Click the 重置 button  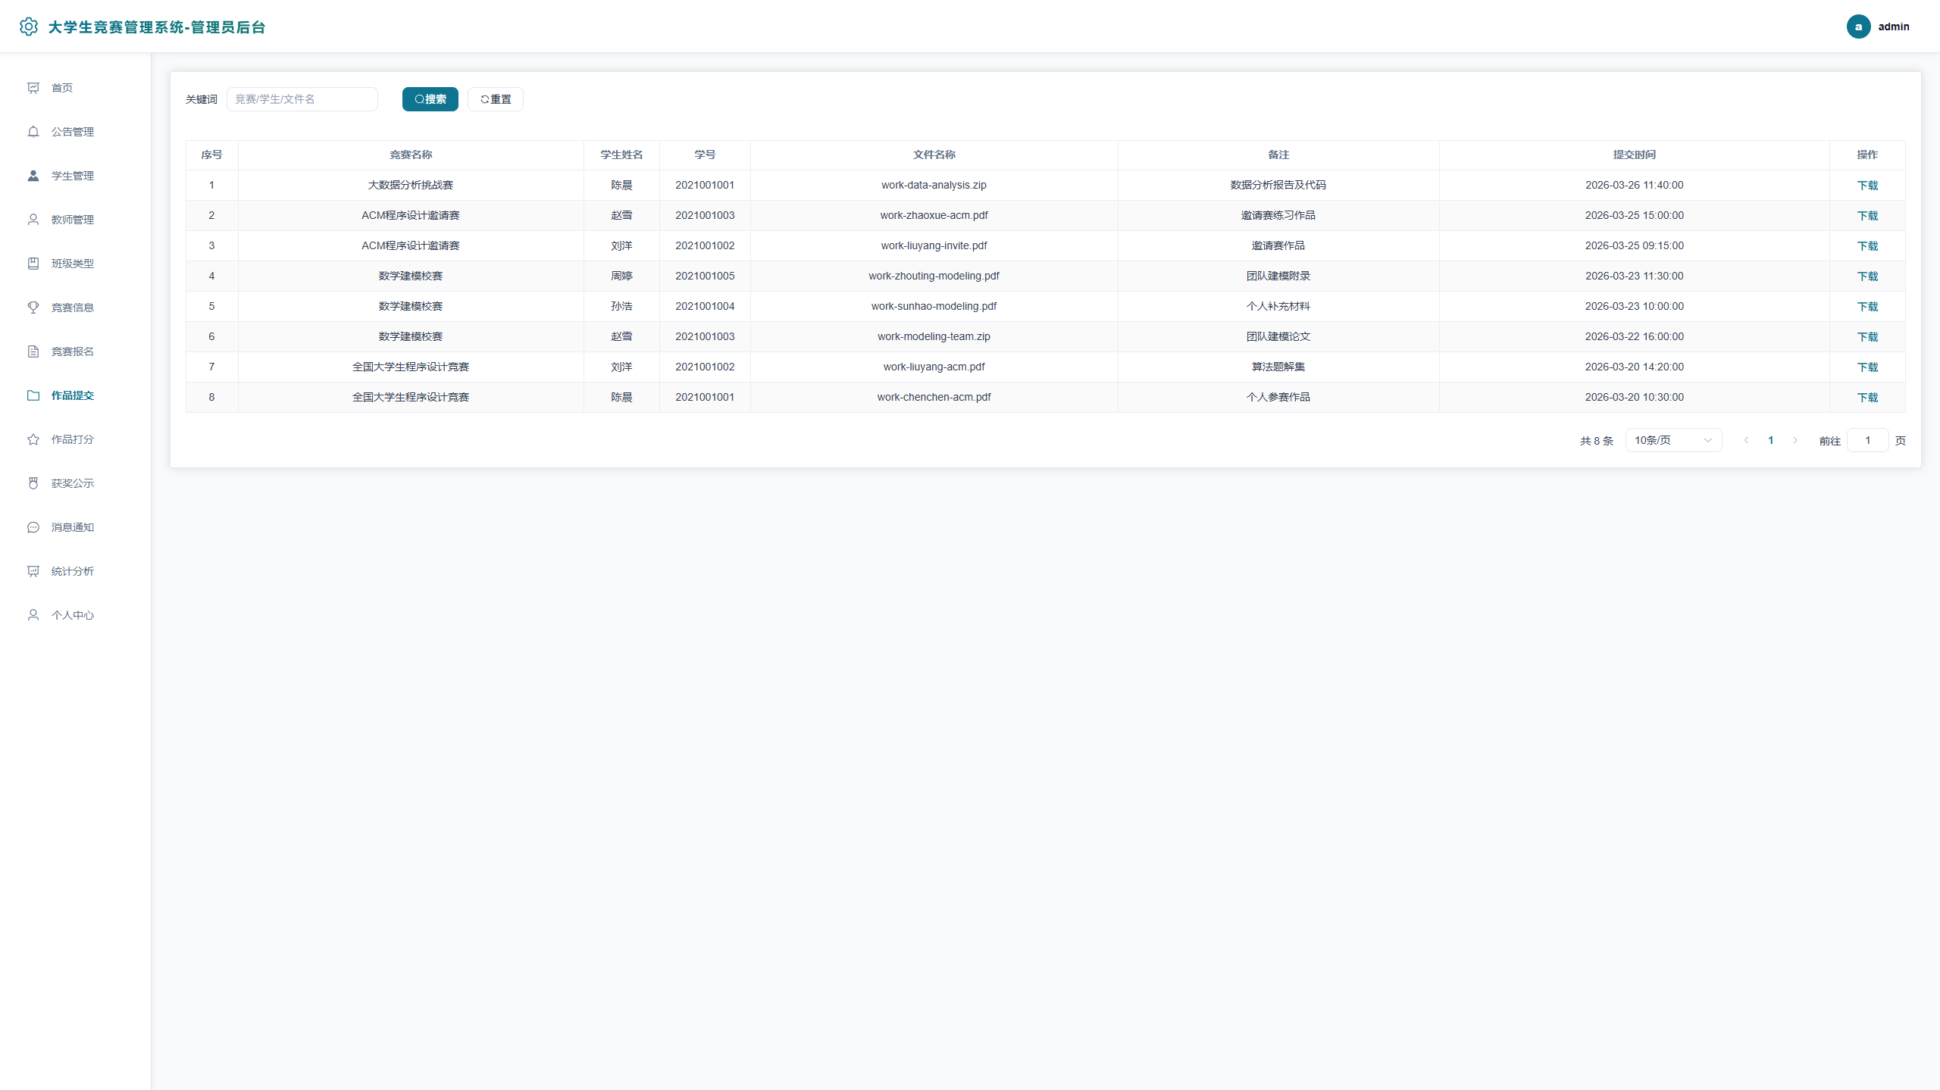[496, 99]
